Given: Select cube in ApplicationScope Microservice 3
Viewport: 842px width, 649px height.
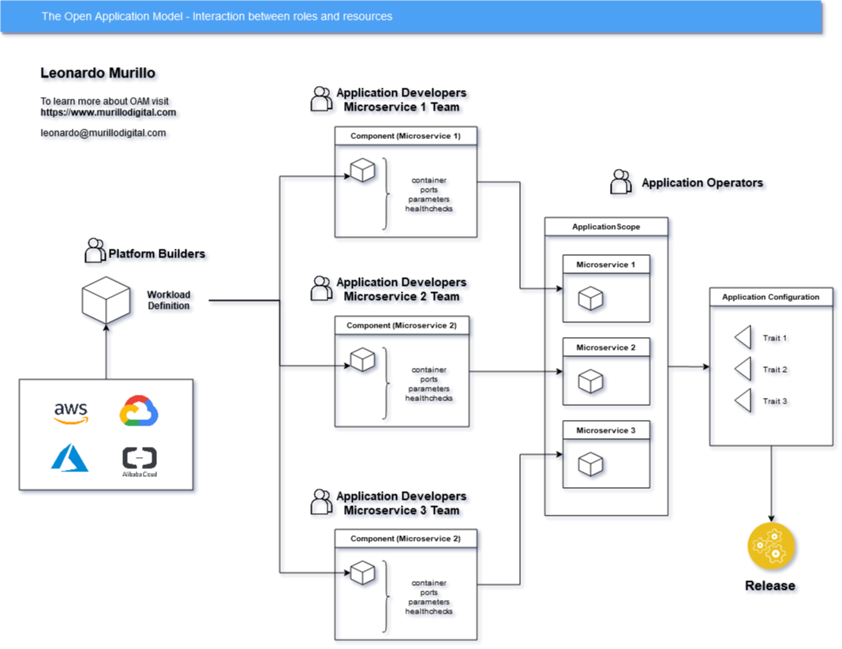Looking at the screenshot, I should [591, 464].
